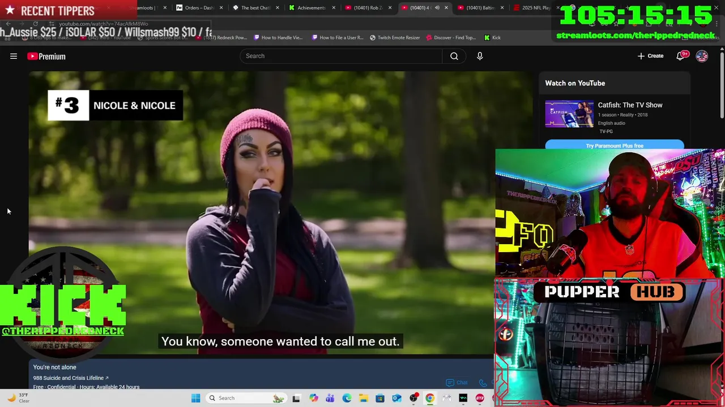This screenshot has width=725, height=407.
Task: Open the Kick bookmark
Action: [x=493, y=37]
